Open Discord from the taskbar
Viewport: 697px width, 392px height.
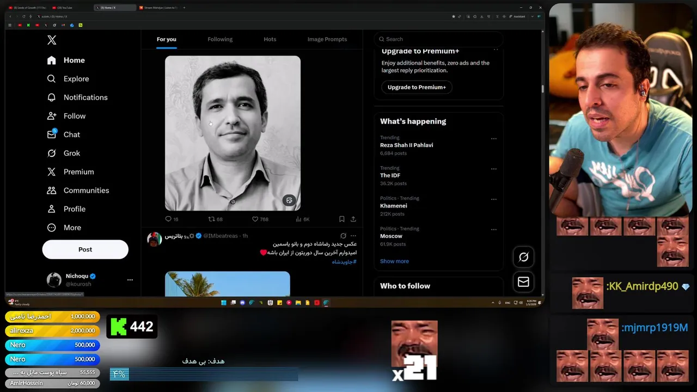(x=242, y=303)
